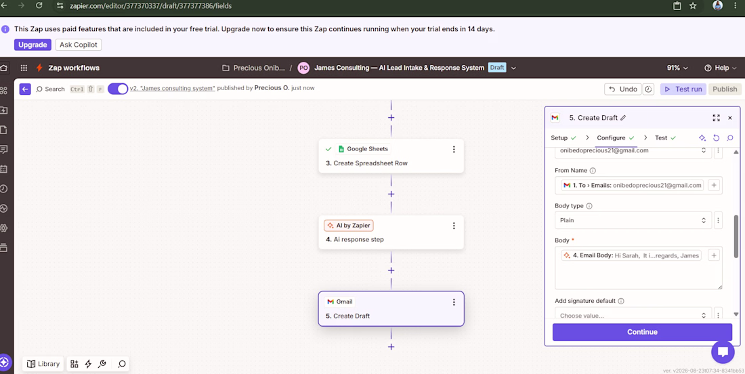The height and width of the screenshot is (374, 745).
Task: Open the Add signature default dropdown
Action: [633, 315]
